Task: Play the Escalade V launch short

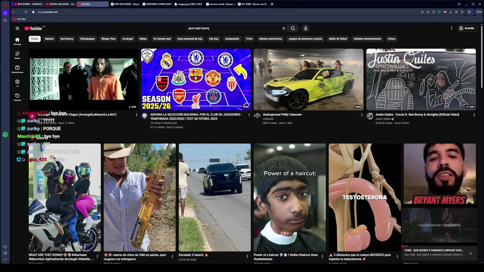Action: [214, 197]
